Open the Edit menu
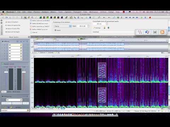Image resolution: width=170 pixels, height=127 pixels. pyautogui.click(x=24, y=12)
